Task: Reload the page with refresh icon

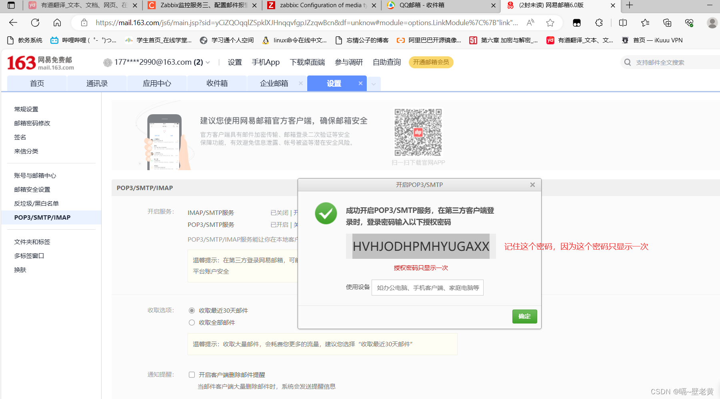Action: 35,23
